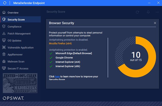Open the three-dot more options menu
Image resolution: width=162 pixels, height=106 pixels.
(157, 12)
